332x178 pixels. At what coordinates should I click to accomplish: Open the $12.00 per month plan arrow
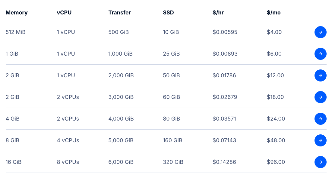pyautogui.click(x=320, y=75)
